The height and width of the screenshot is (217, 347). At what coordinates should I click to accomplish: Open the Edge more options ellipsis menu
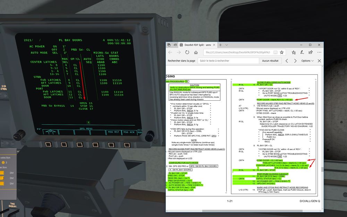pyautogui.click(x=319, y=52)
